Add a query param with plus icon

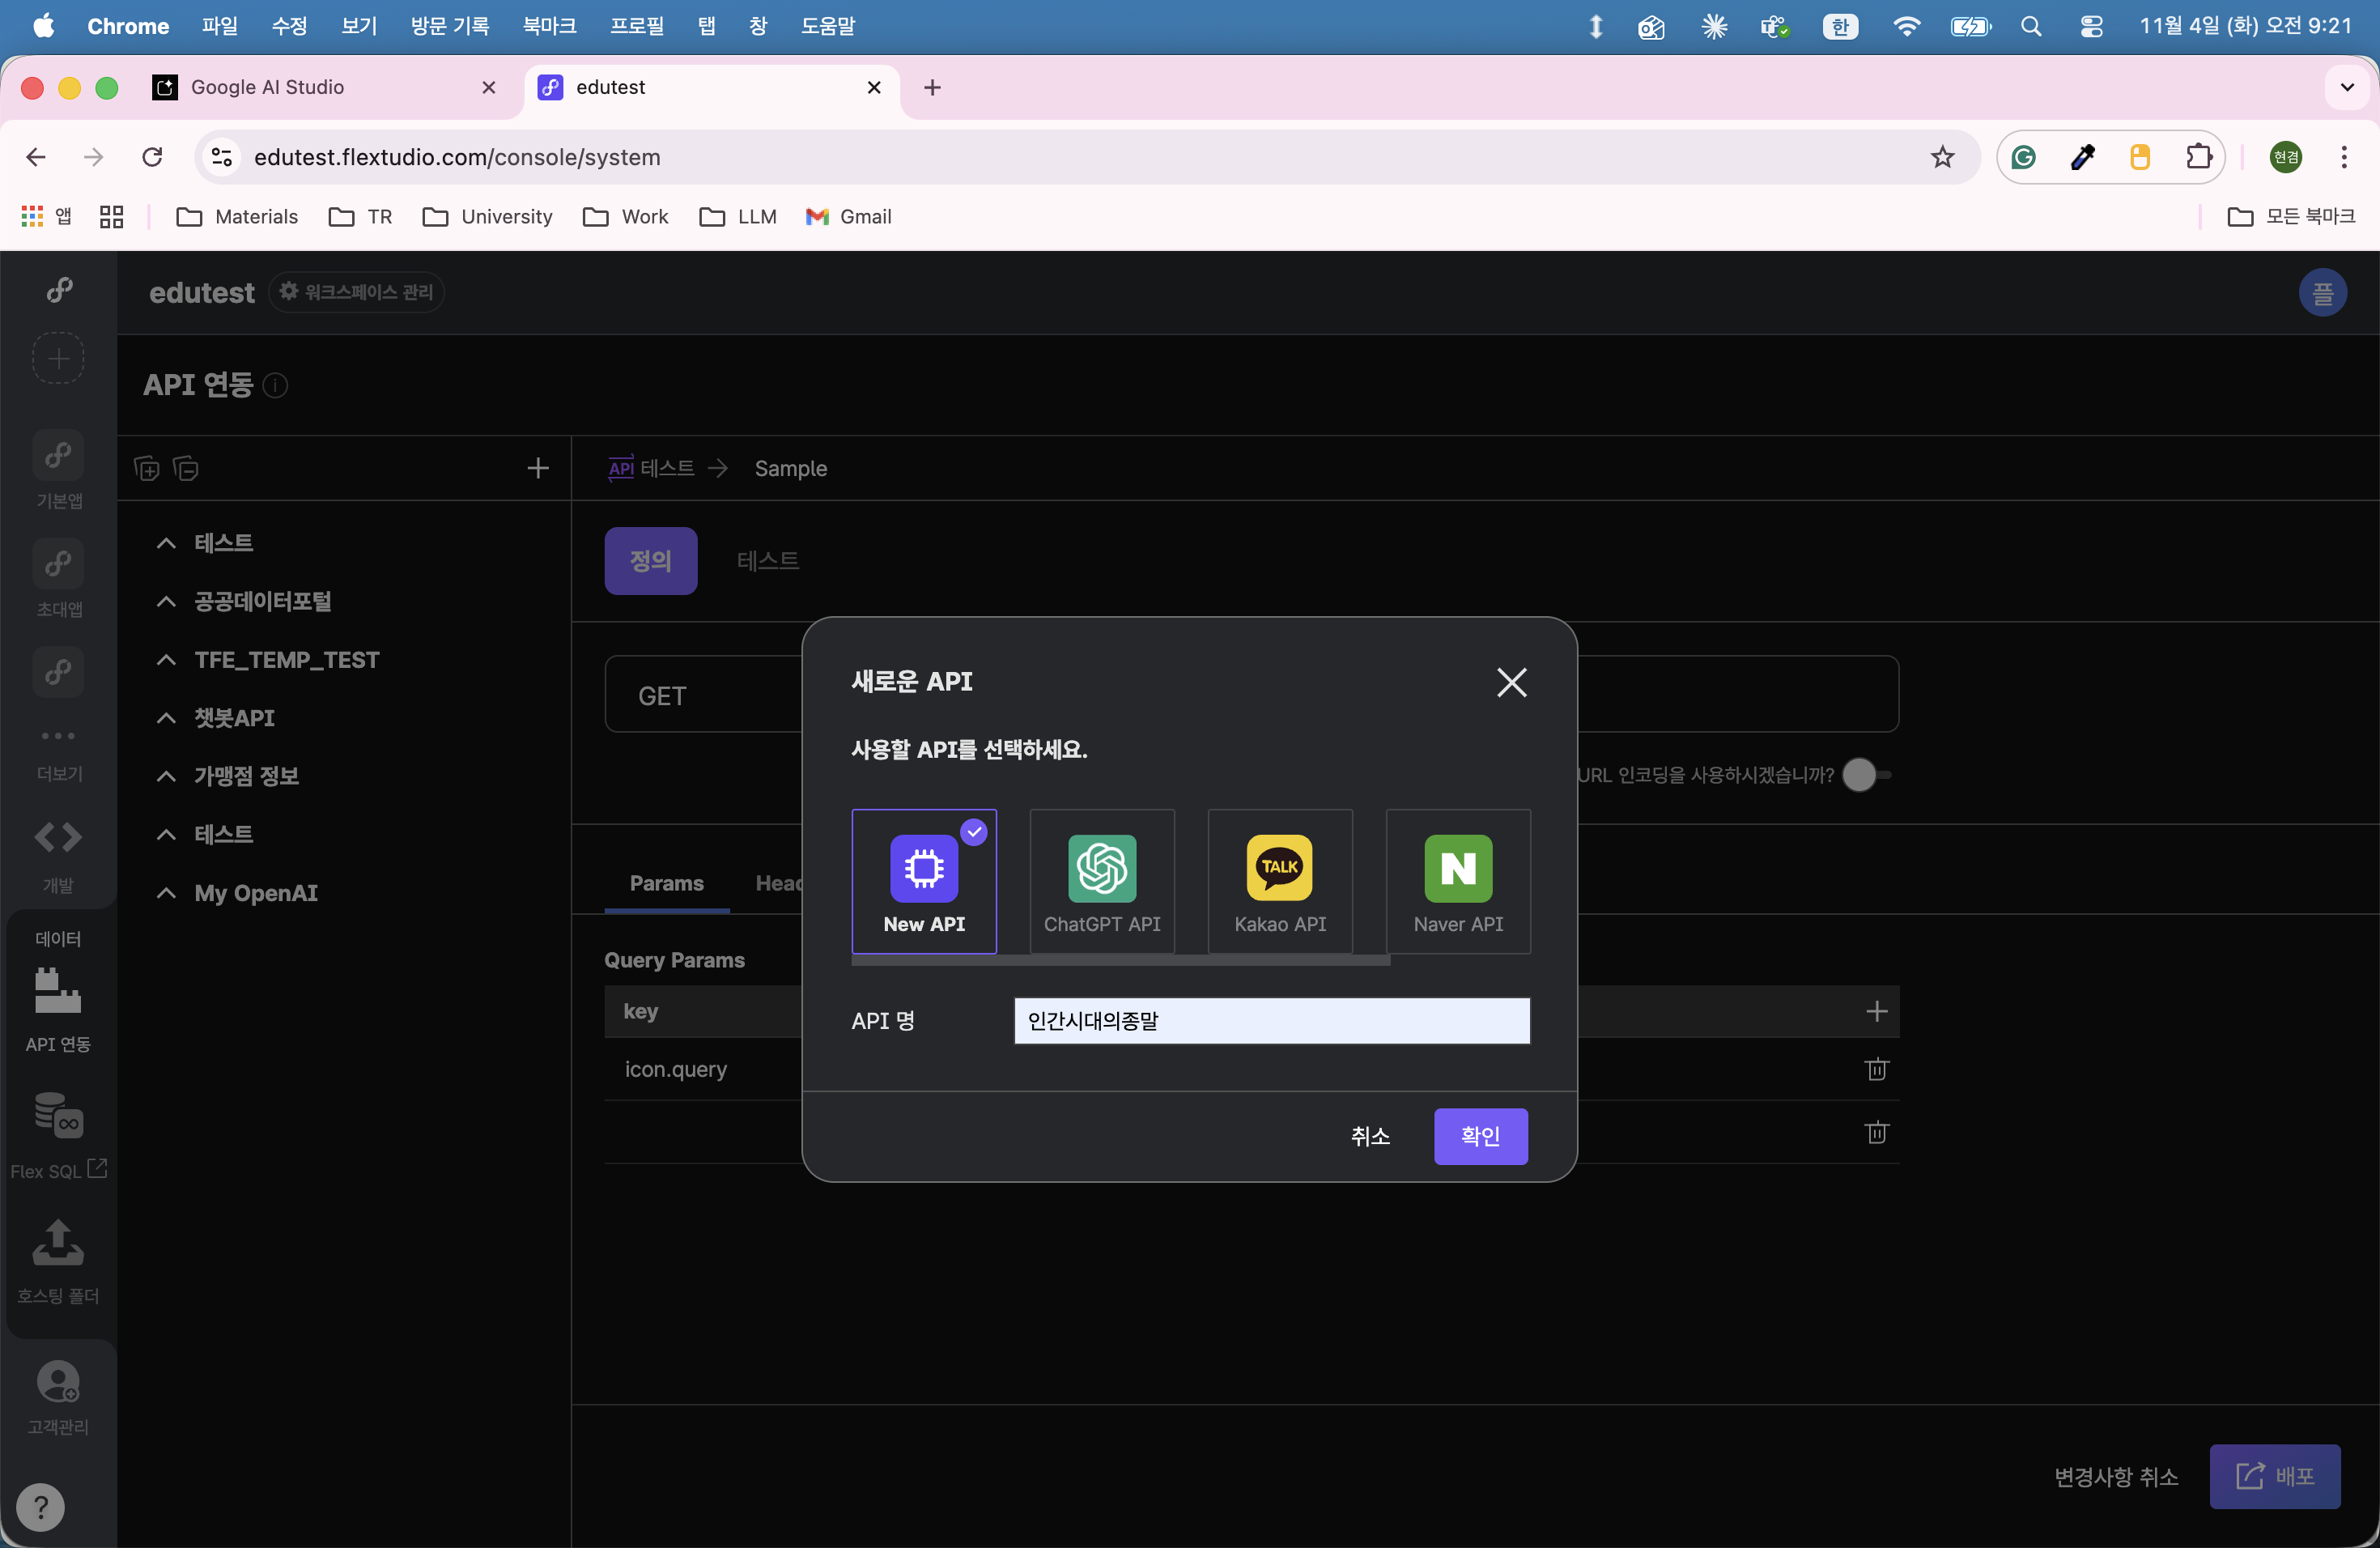click(1876, 1011)
